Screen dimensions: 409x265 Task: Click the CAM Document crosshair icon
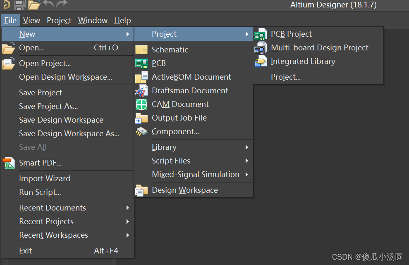pos(141,104)
